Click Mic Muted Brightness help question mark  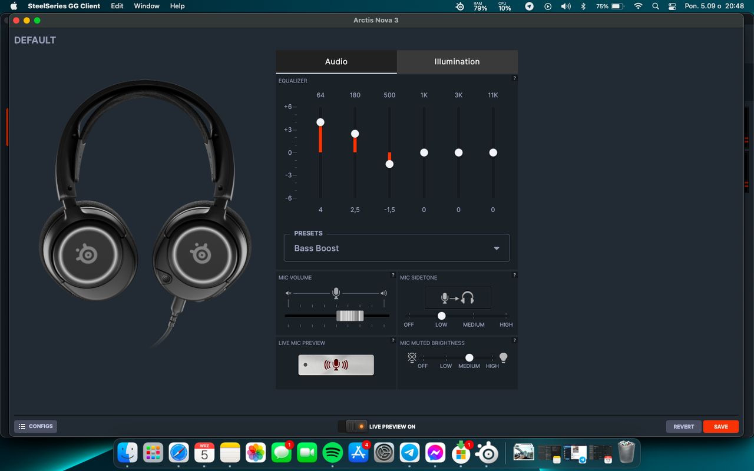coord(514,340)
